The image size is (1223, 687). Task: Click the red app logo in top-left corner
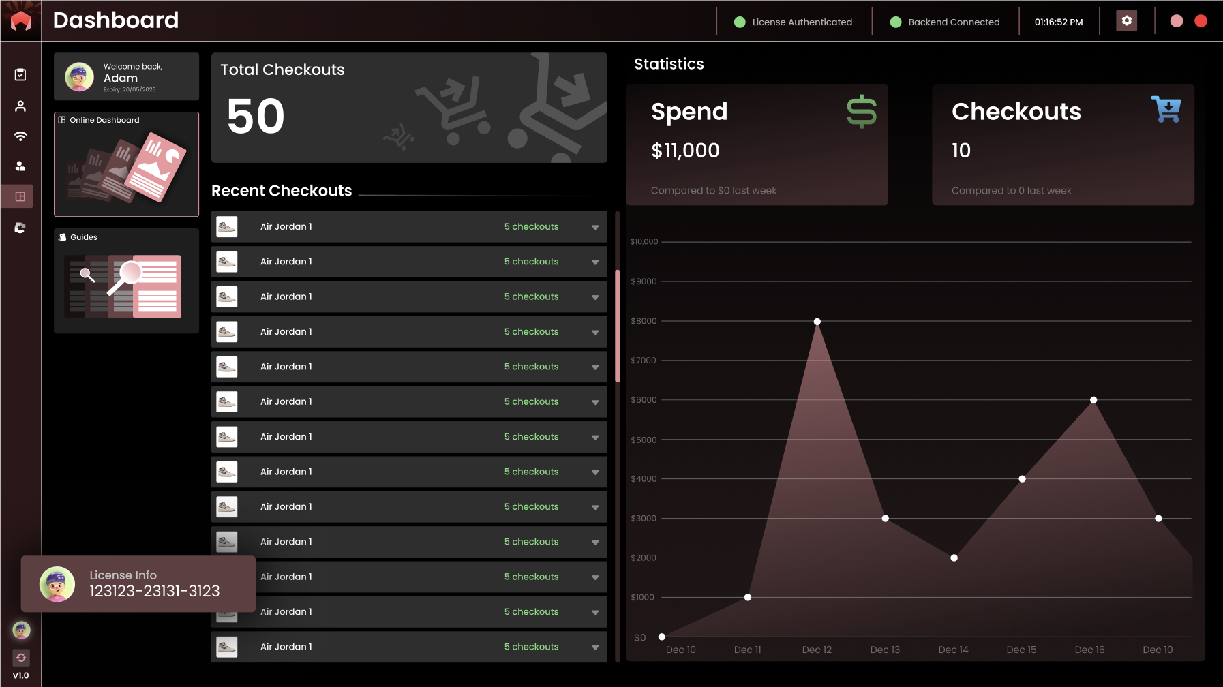pos(20,21)
